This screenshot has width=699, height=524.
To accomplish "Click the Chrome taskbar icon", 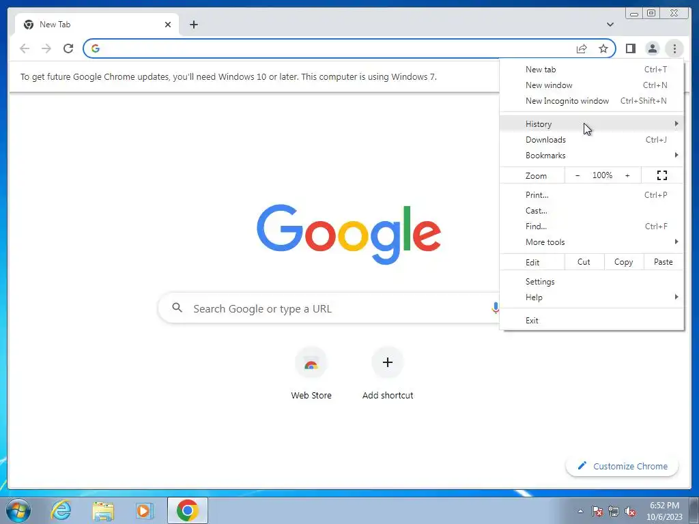I will 188,510.
